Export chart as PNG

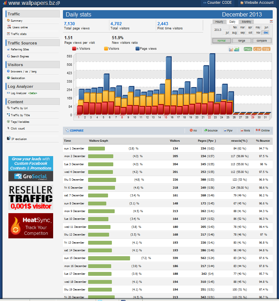[248, 49]
